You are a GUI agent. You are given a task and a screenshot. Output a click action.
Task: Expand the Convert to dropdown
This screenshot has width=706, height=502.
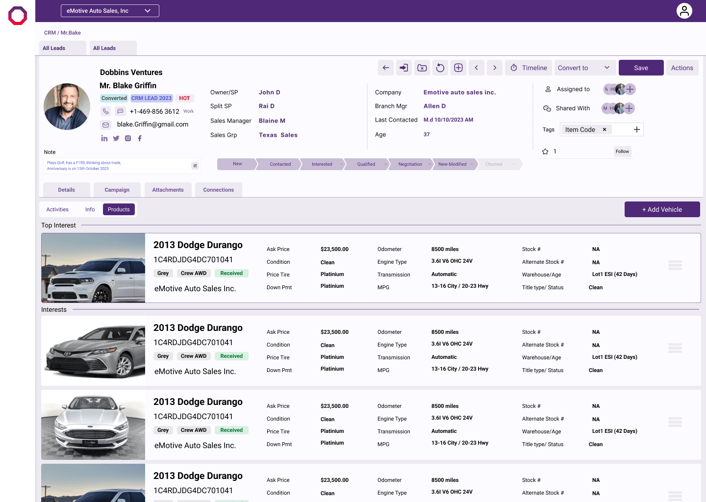point(584,68)
